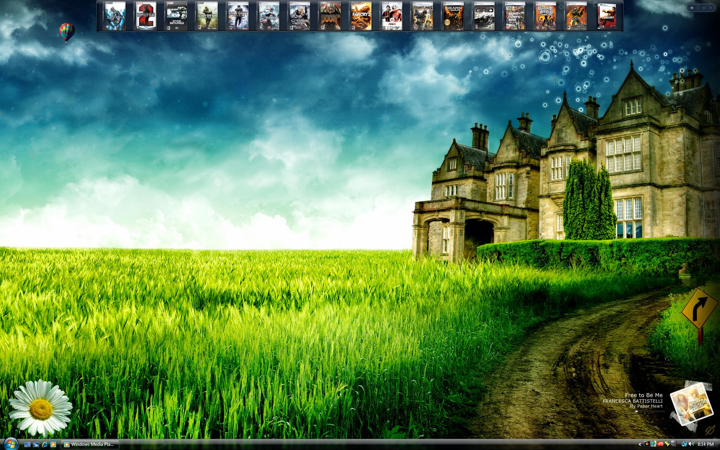Launch Call of Duty World at War
Image resolution: width=720 pixels, height=450 pixels.
tap(238, 16)
